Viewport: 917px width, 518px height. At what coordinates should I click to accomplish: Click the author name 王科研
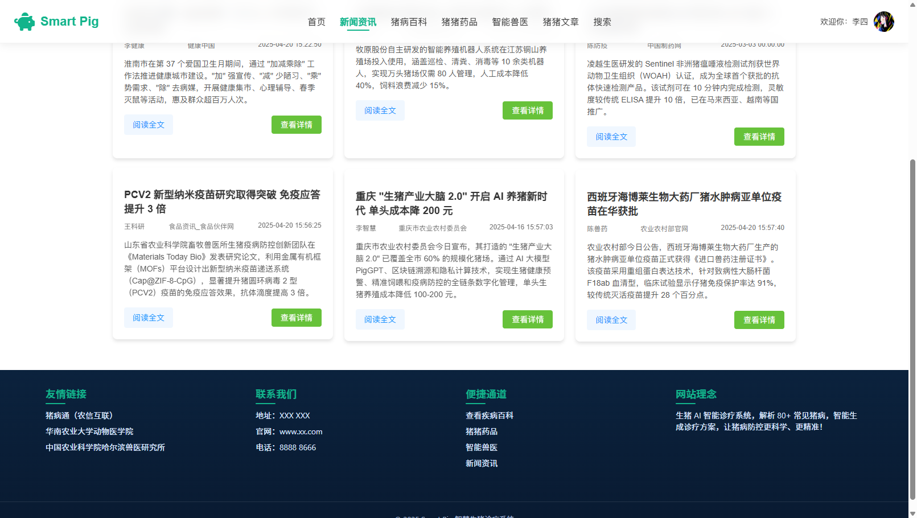(x=134, y=227)
